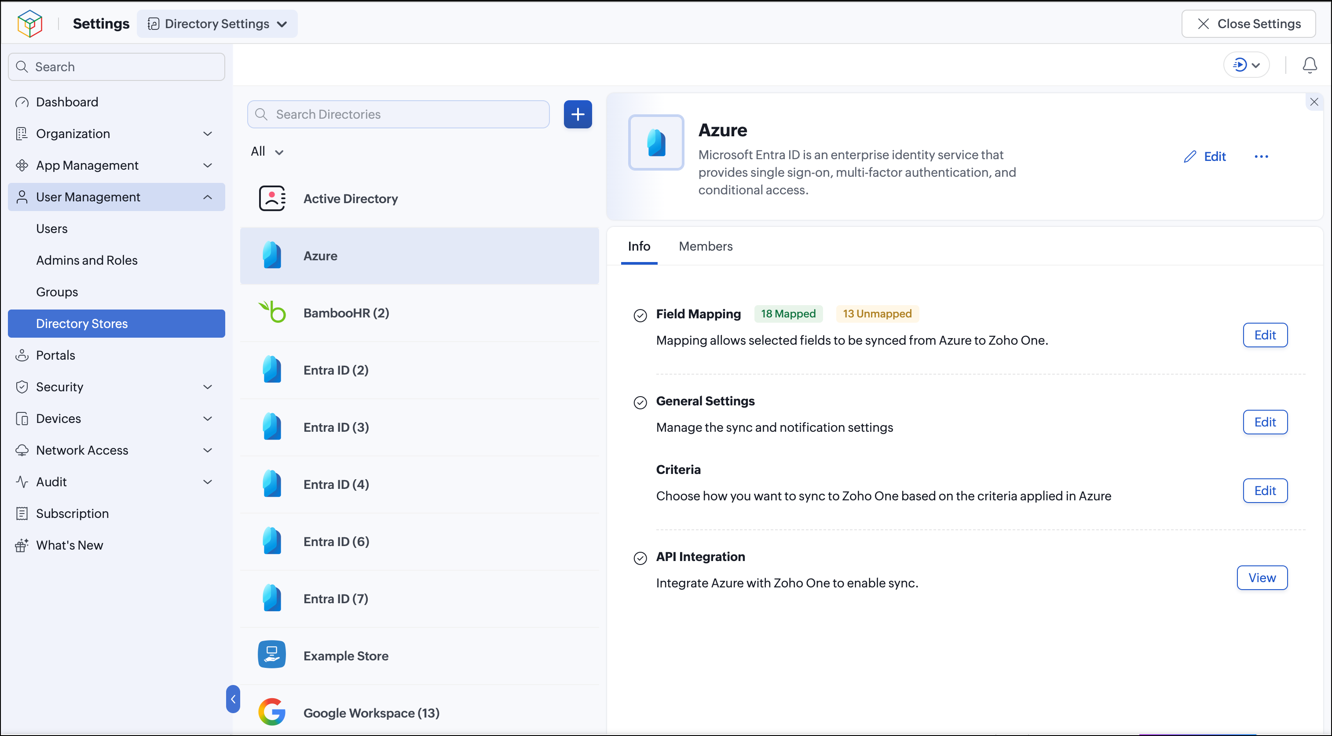This screenshot has width=1332, height=736.
Task: Click the Entra ID (2) icon
Action: click(272, 370)
